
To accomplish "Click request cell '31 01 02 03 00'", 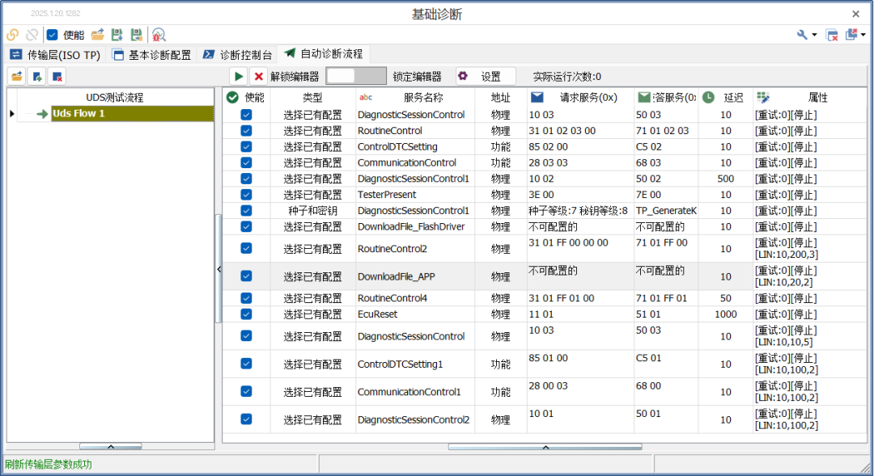I will [x=579, y=131].
